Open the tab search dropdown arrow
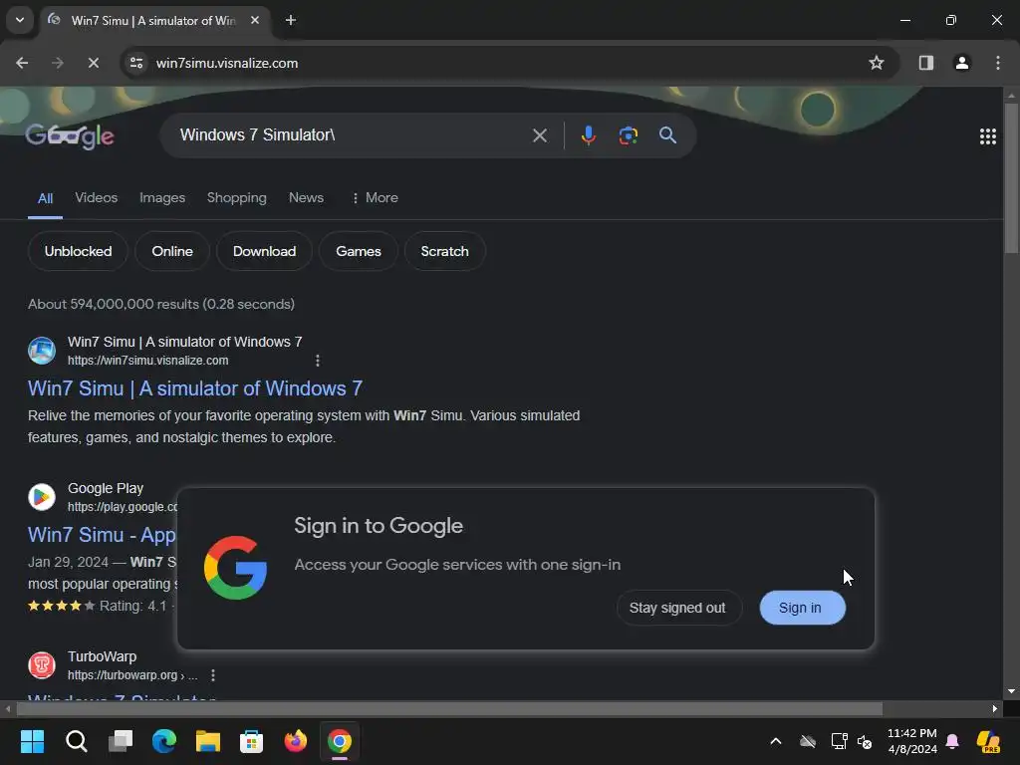1020x765 pixels. (20, 20)
